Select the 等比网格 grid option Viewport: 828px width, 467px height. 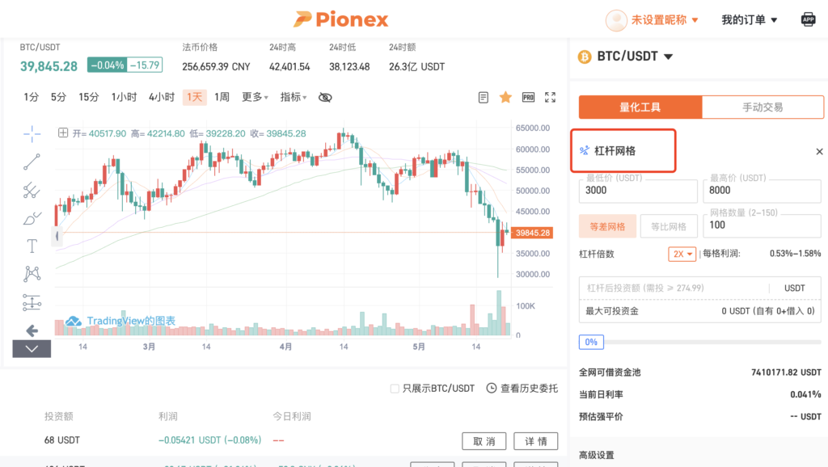[x=669, y=226]
